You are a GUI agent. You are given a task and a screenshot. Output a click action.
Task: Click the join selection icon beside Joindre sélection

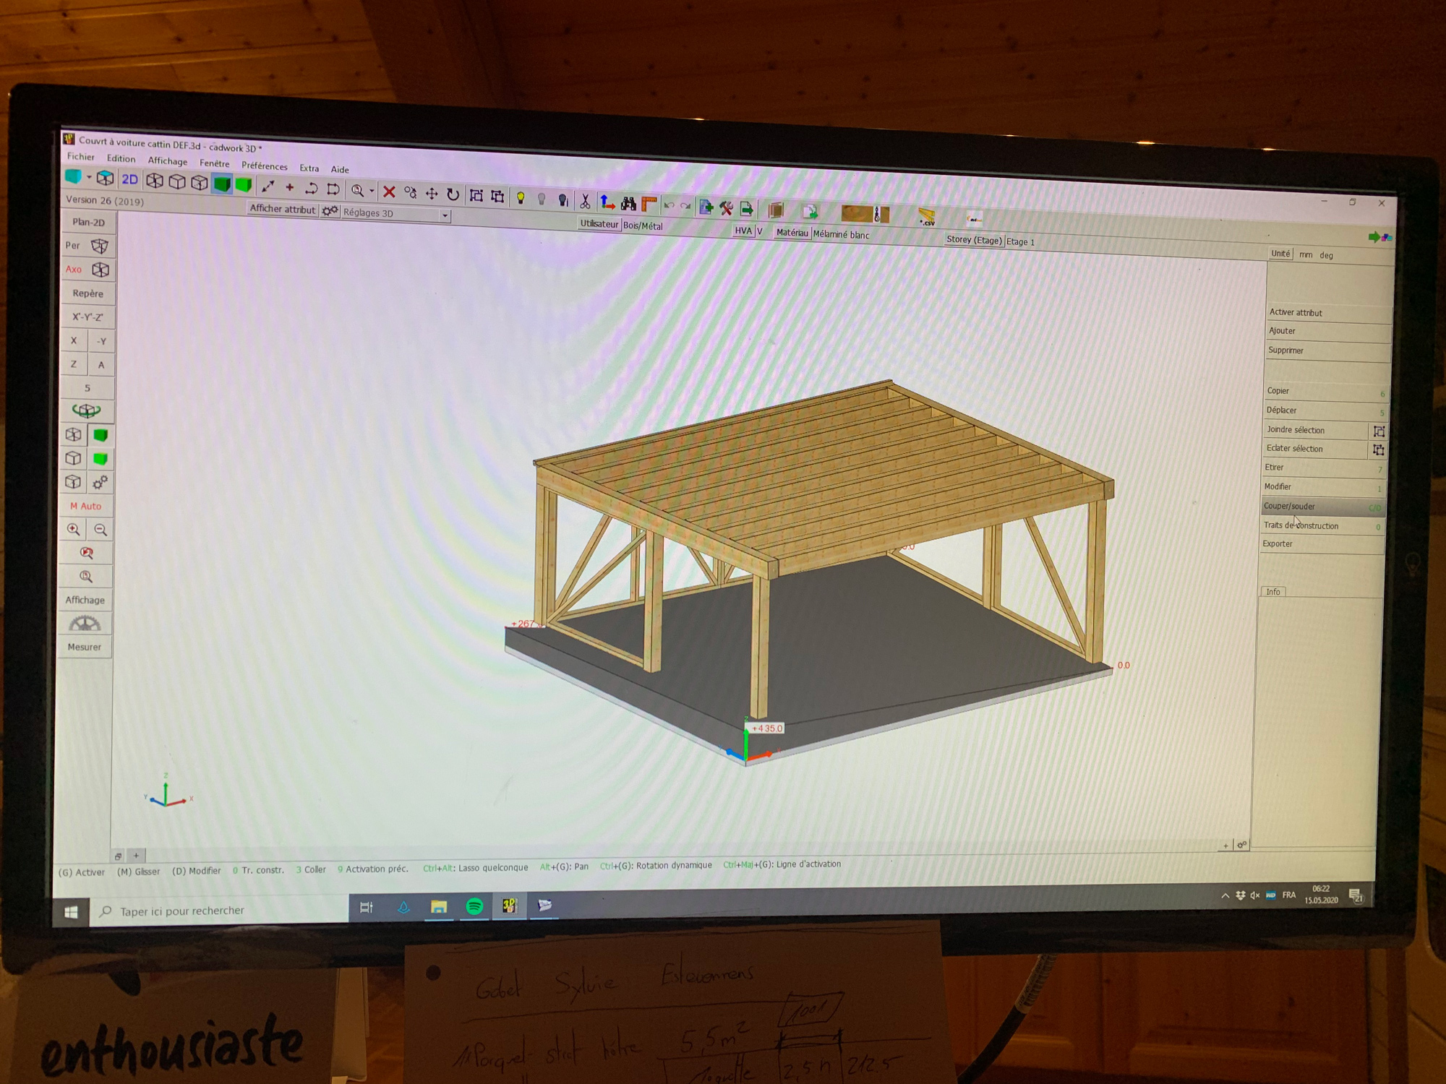1379,431
